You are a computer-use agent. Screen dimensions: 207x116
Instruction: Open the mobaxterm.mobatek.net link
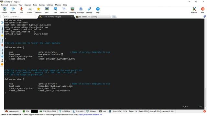[90, 115]
